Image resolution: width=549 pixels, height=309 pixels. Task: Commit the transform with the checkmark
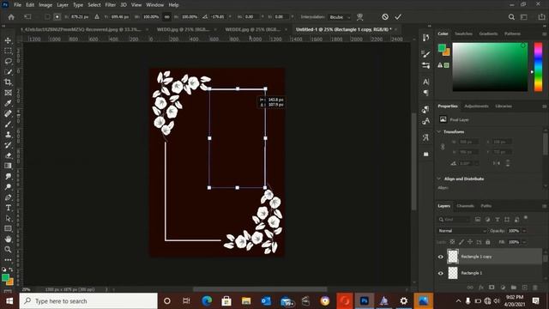click(x=398, y=17)
